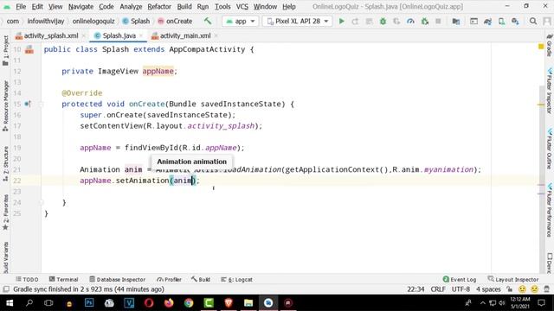Open the Refactor menu
Viewport: 554px width, 311px height.
click(159, 7)
